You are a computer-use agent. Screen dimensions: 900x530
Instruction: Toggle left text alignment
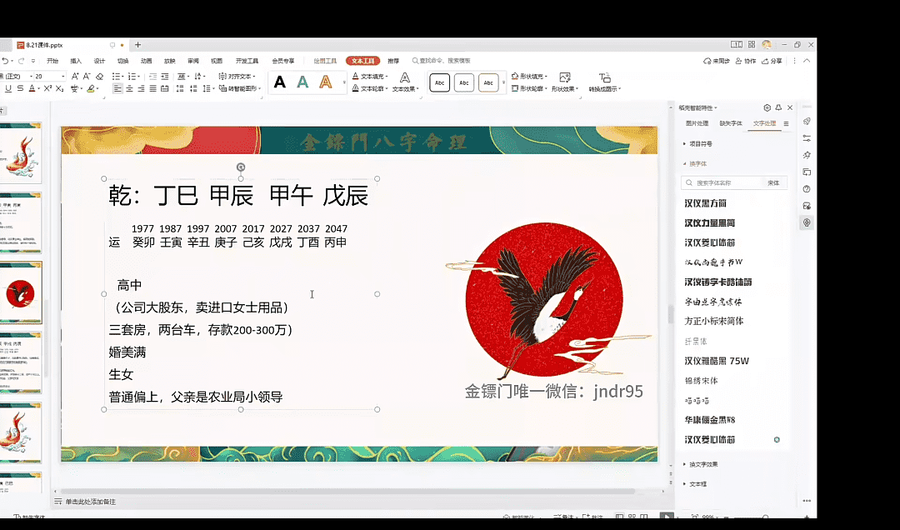pos(117,88)
